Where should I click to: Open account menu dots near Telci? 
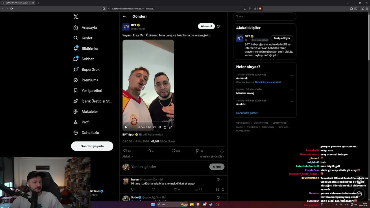(x=114, y=193)
